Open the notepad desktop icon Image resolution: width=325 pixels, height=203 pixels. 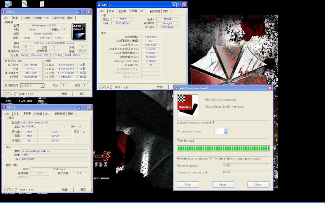click(42, 4)
